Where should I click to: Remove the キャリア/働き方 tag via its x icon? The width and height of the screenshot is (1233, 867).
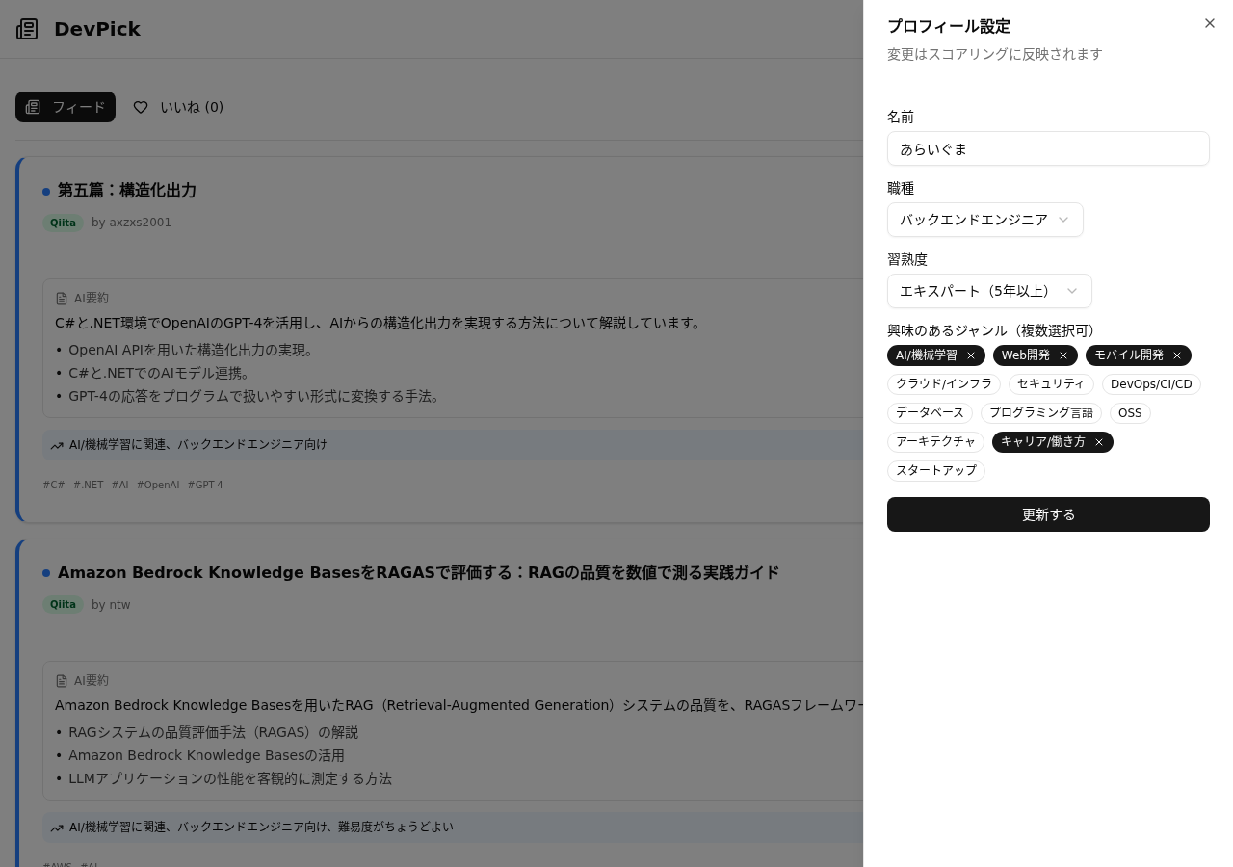1099,442
